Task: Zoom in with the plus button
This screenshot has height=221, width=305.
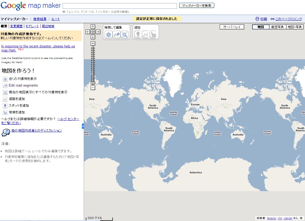Action: 93,43
